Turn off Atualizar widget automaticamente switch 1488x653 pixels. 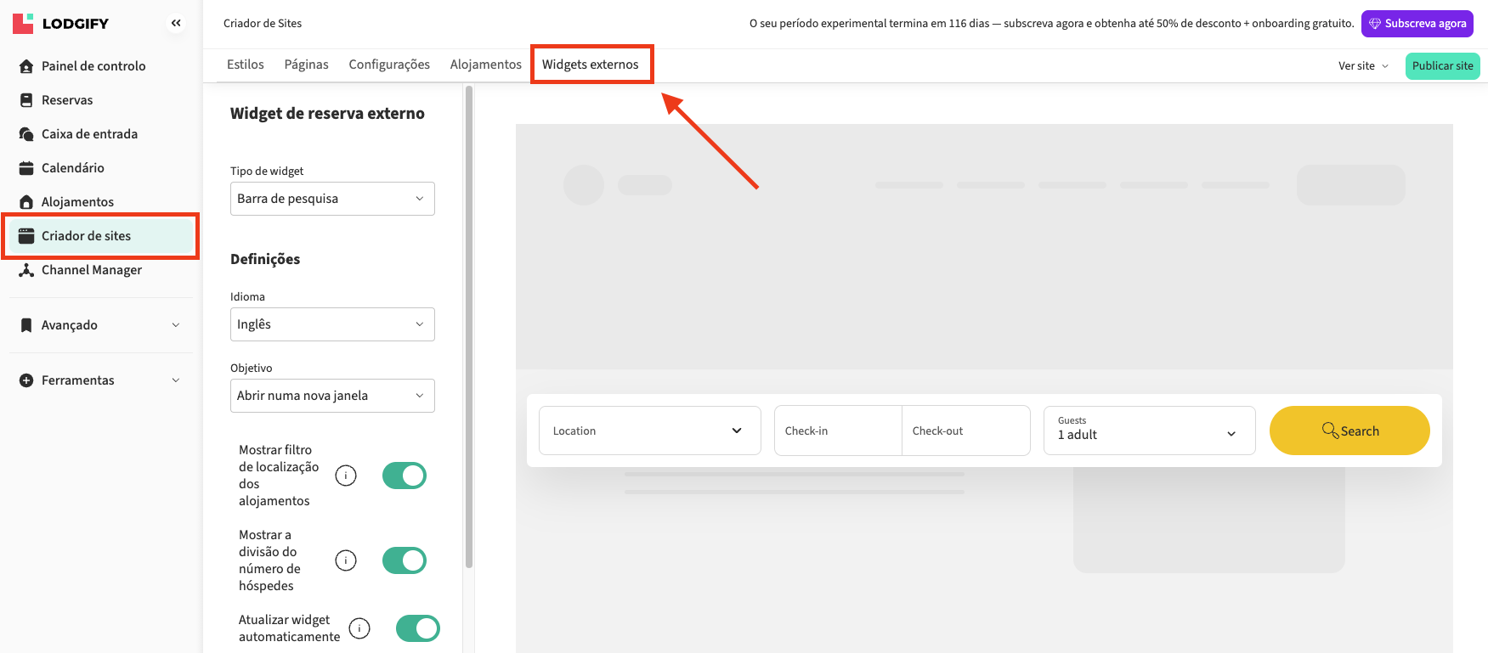(418, 628)
